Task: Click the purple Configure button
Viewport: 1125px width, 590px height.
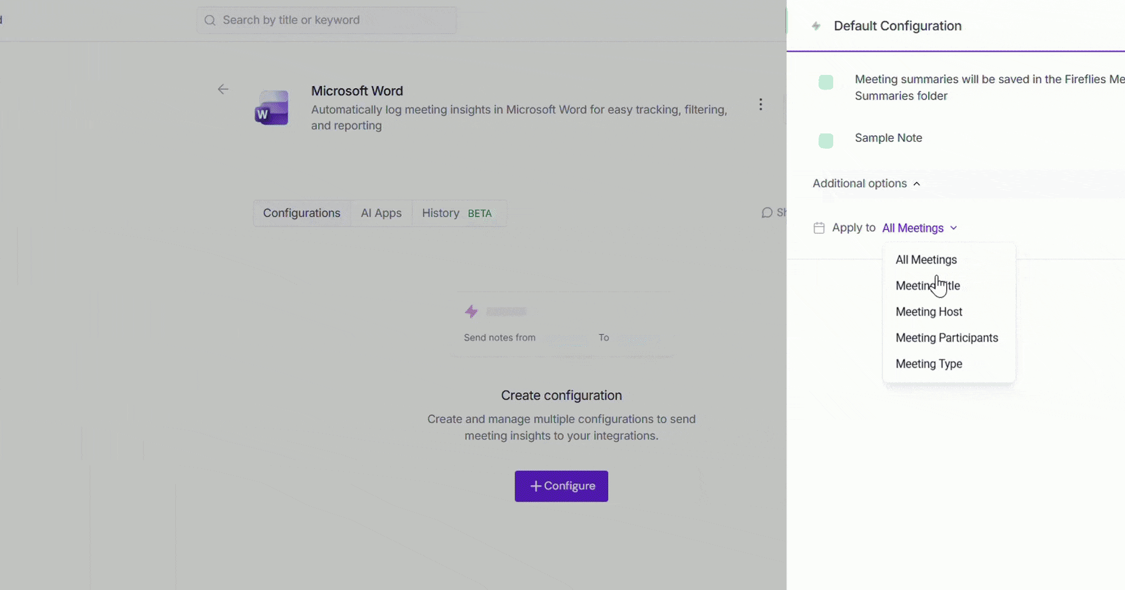Action: [561, 486]
